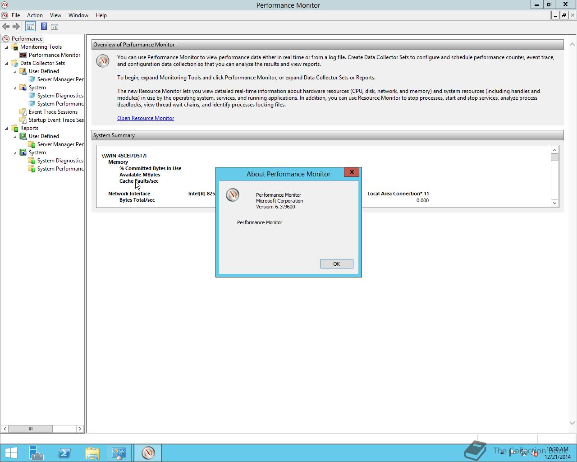Click User Defined icon under Data Collector Sets
This screenshot has width=577, height=462.
click(x=23, y=71)
